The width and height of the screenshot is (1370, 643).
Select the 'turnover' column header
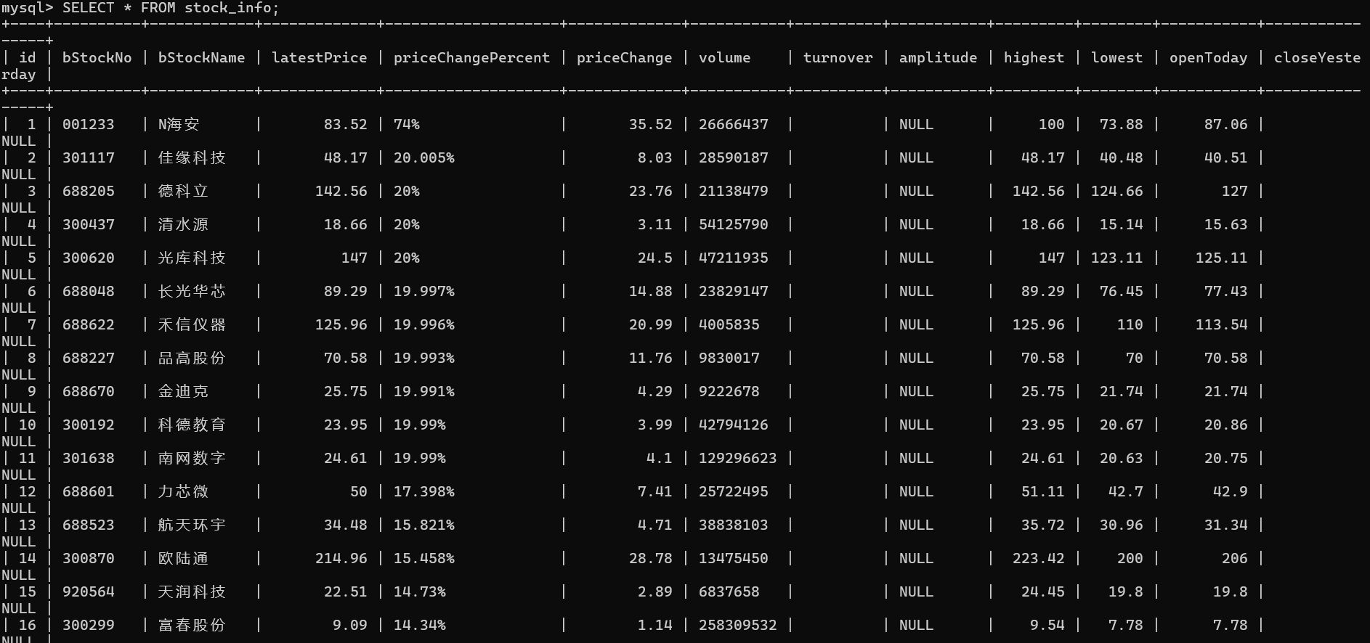coord(838,57)
